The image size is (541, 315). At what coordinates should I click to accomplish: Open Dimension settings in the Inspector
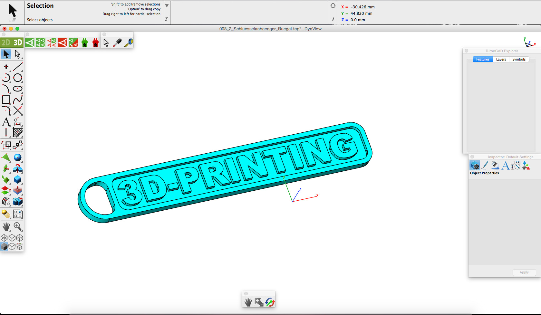click(x=516, y=166)
